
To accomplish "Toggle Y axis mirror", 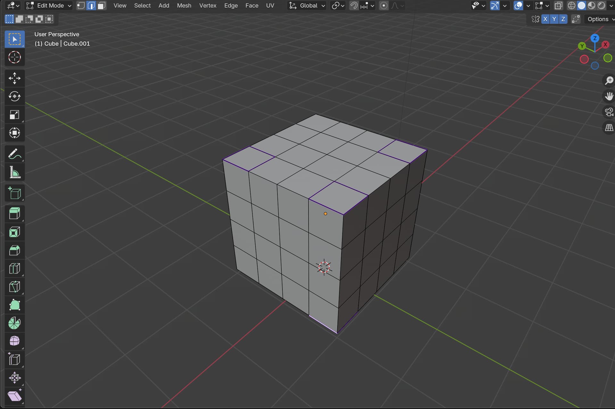I will (554, 19).
